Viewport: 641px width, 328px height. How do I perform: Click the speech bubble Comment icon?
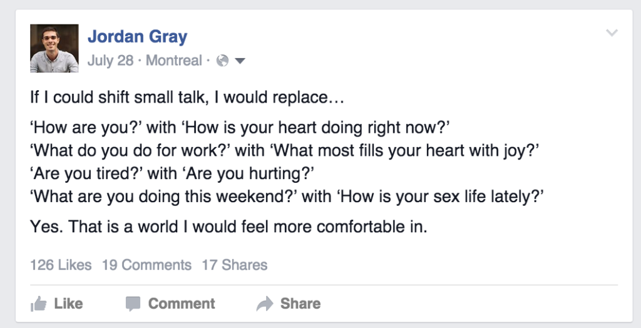133,304
